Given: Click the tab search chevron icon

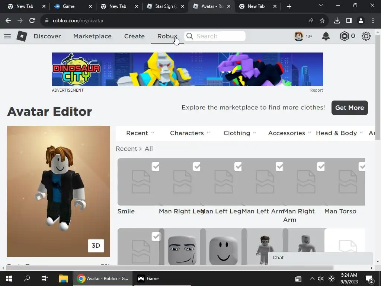Looking at the screenshot, I should pos(321,5).
